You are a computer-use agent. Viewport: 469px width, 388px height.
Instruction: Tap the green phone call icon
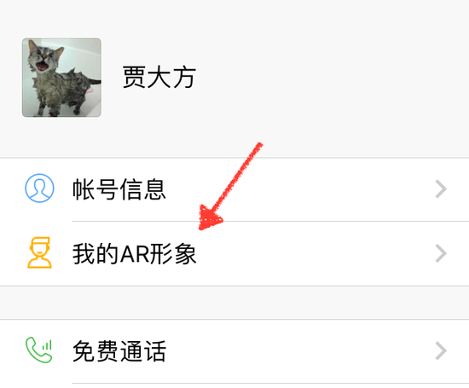pyautogui.click(x=39, y=350)
